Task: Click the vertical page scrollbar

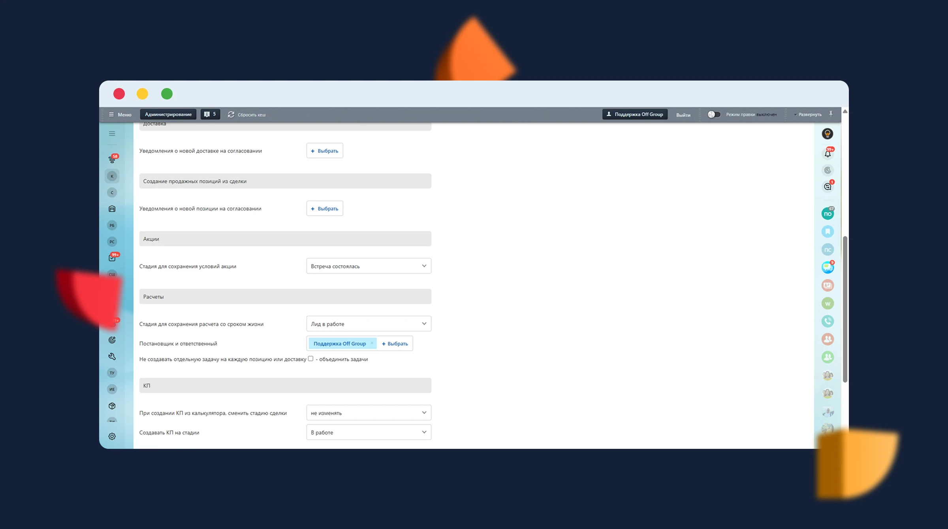Action: 845,309
